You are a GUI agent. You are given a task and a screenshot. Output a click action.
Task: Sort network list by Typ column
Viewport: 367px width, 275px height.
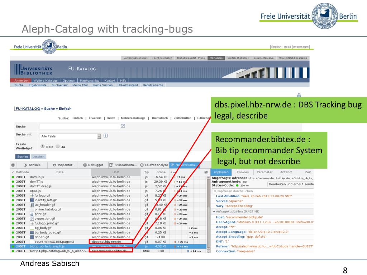tap(147, 172)
